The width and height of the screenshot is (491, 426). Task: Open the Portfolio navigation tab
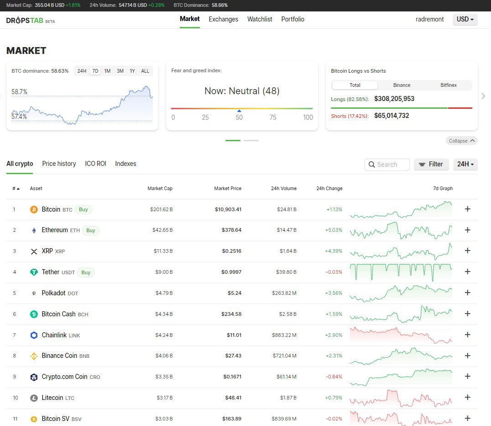293,20
